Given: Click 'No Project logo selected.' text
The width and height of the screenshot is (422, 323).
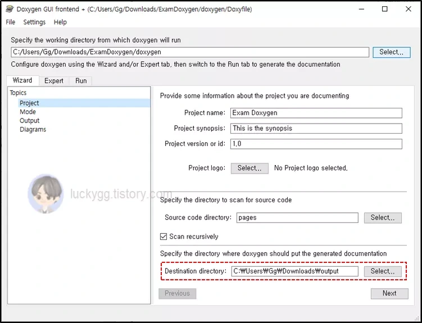Looking at the screenshot, I should coord(311,168).
